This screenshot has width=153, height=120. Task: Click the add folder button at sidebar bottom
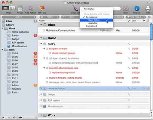(x=21, y=117)
